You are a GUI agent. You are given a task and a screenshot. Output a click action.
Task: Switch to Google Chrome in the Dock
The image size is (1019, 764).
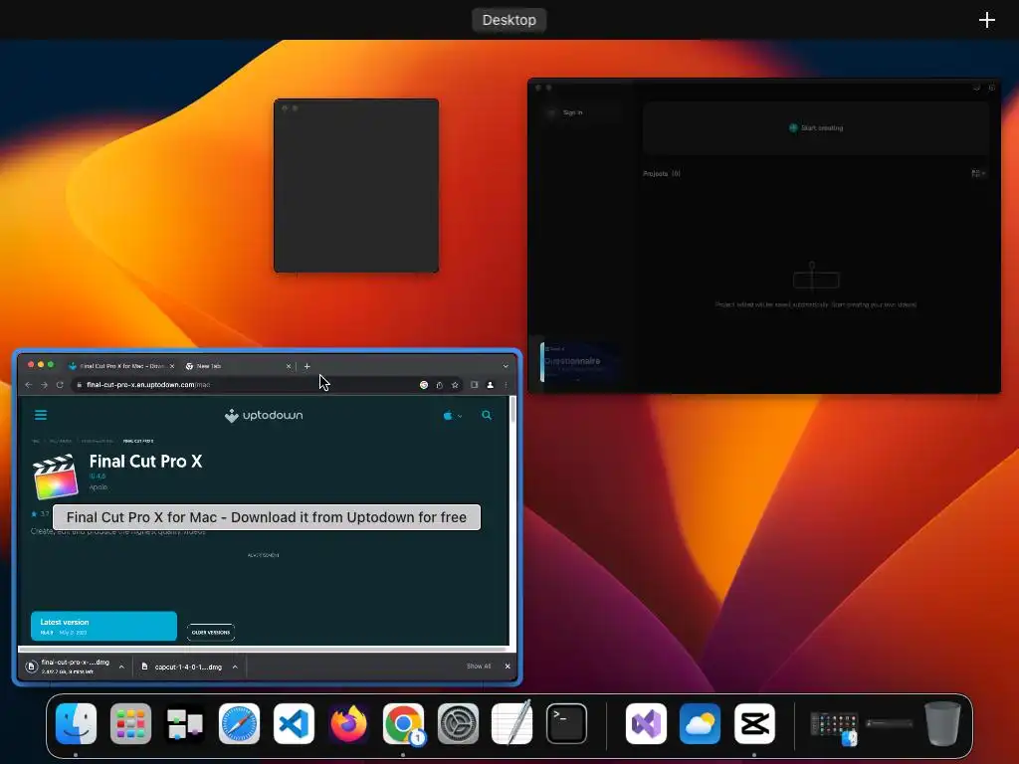(x=403, y=724)
